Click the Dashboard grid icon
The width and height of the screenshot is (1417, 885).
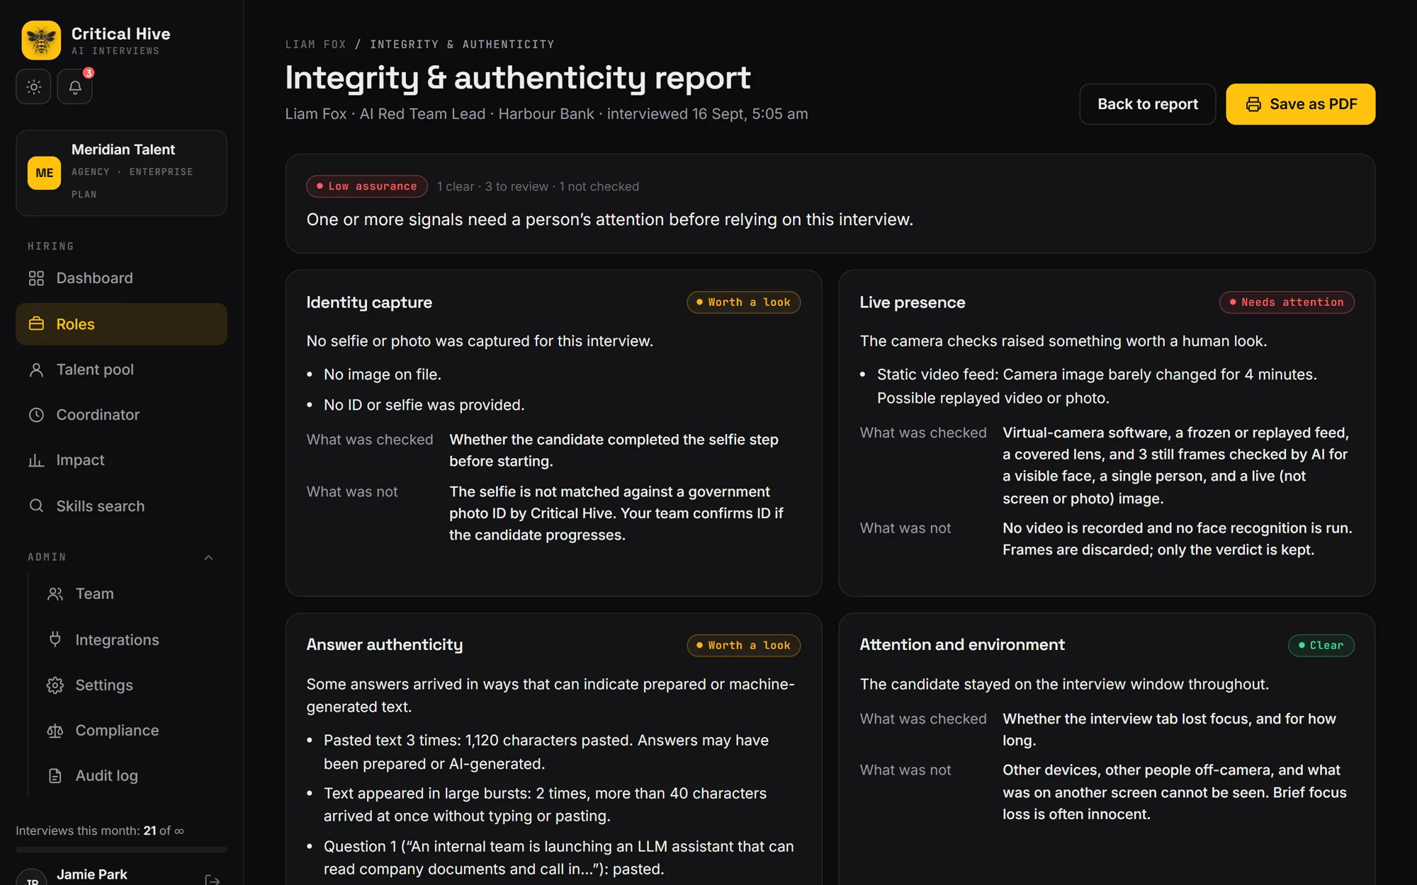[x=36, y=278]
